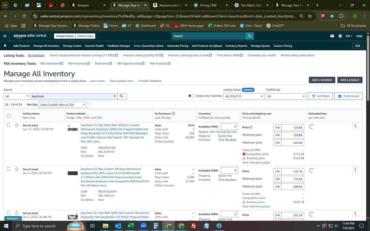Open the Chrome zoom magnifier icon
This screenshot has width=370, height=231.
[302, 16]
